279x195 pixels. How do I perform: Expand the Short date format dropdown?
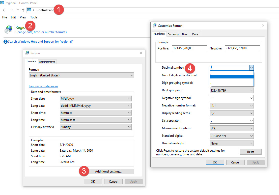[x=96, y=99]
